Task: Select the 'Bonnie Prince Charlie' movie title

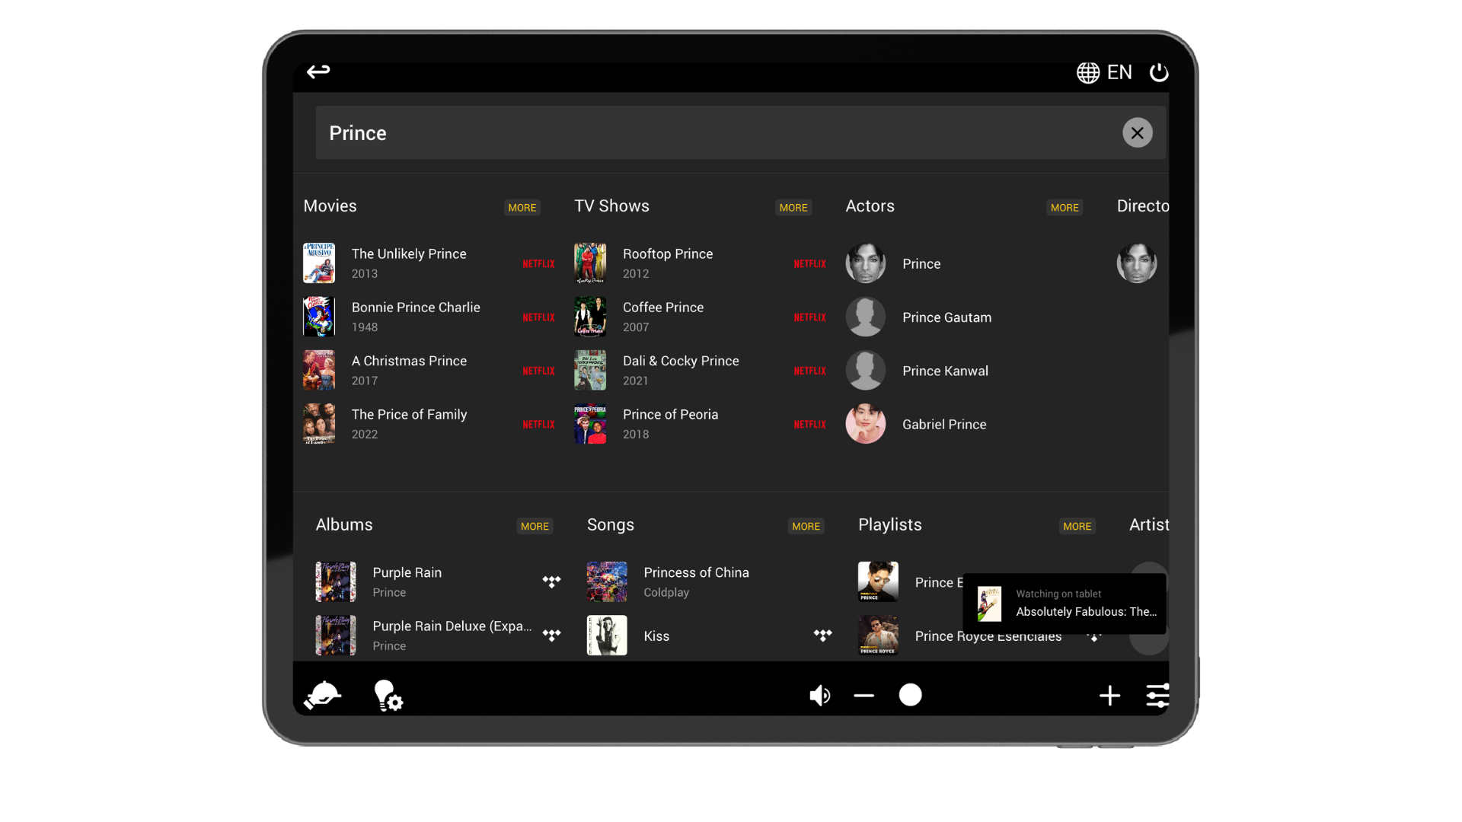Action: 416,307
